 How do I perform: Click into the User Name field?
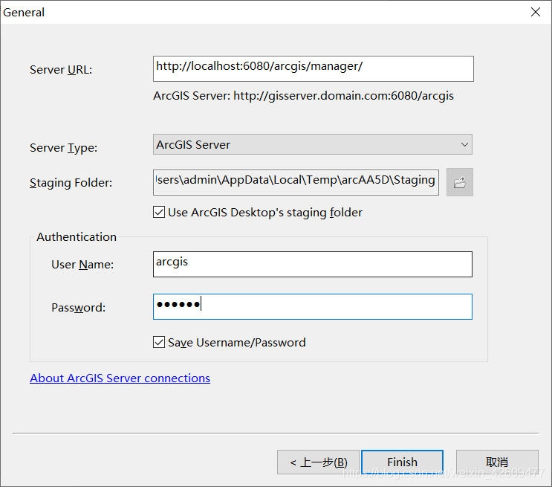click(x=313, y=264)
